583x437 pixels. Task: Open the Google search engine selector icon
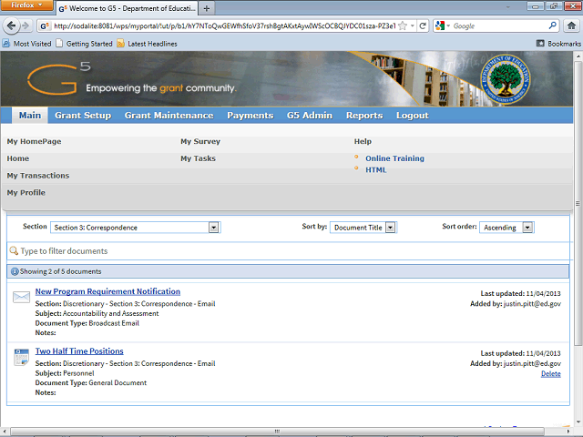[x=443, y=25]
